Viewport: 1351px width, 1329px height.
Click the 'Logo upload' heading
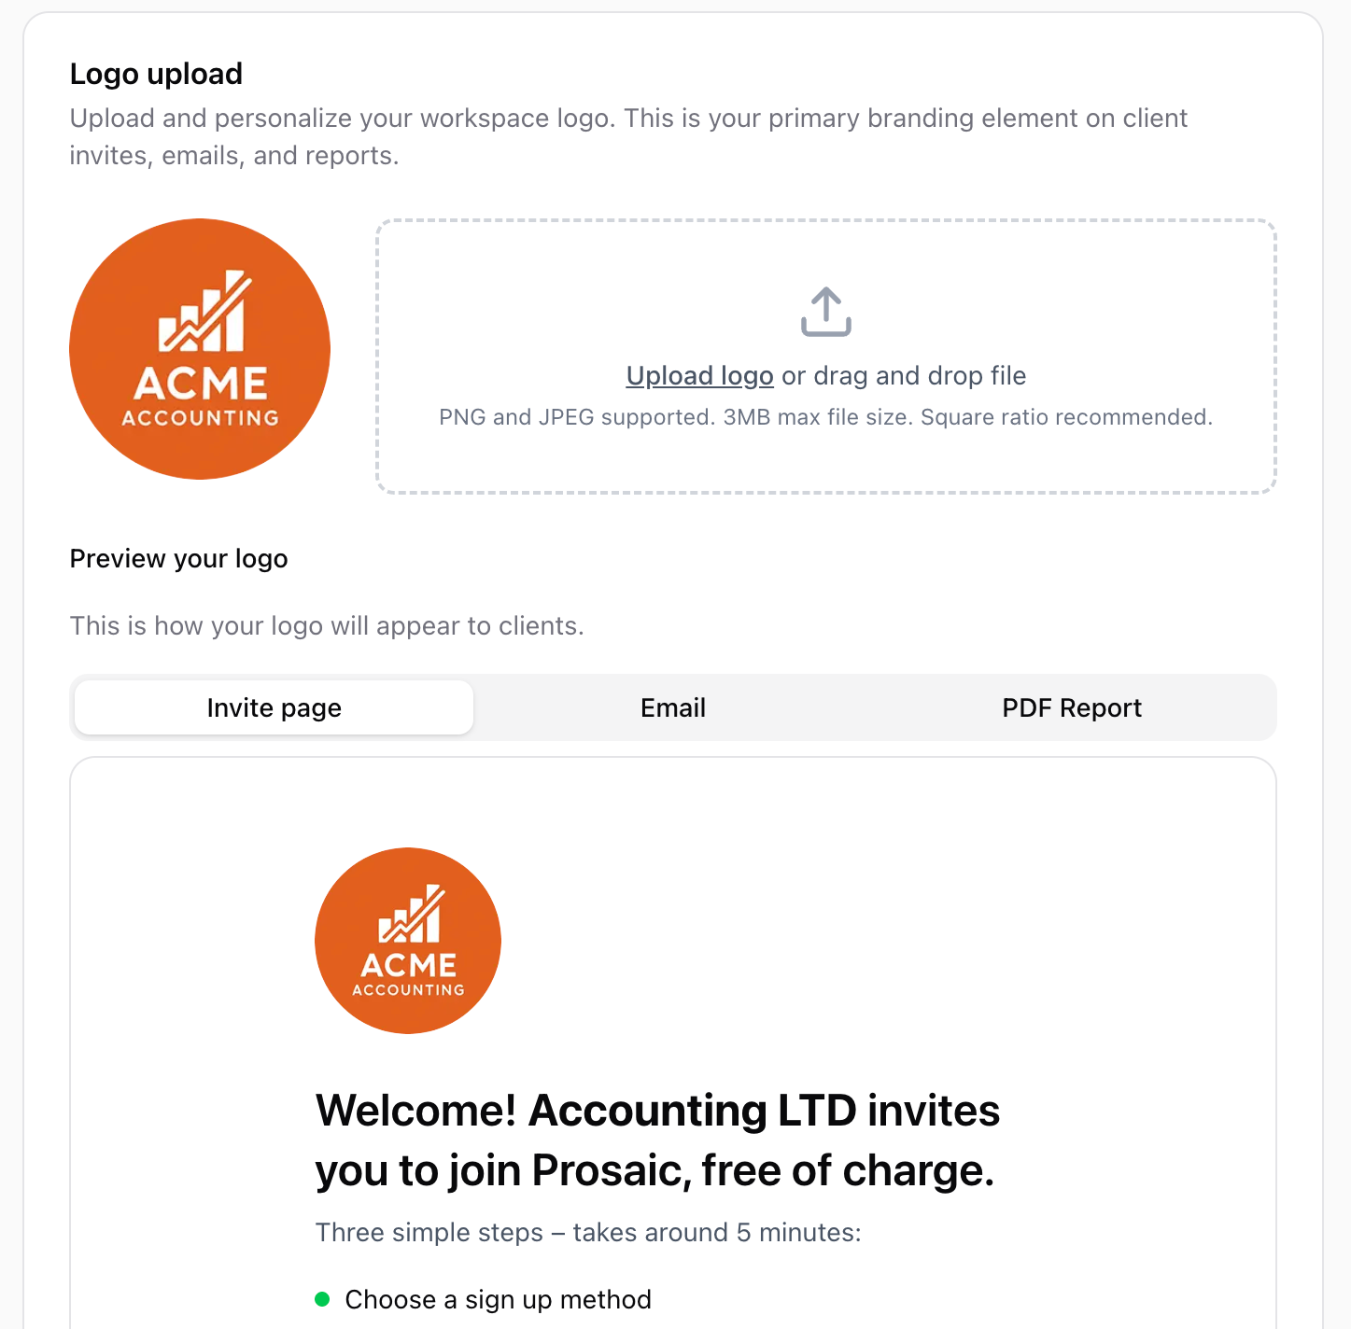pos(156,74)
